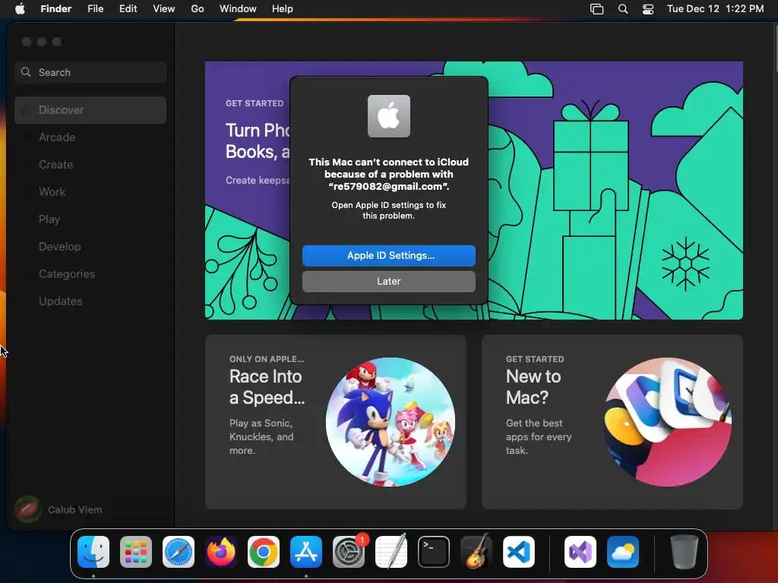This screenshot has height=583, width=778.
Task: Click the date and time clock
Action: click(x=716, y=9)
